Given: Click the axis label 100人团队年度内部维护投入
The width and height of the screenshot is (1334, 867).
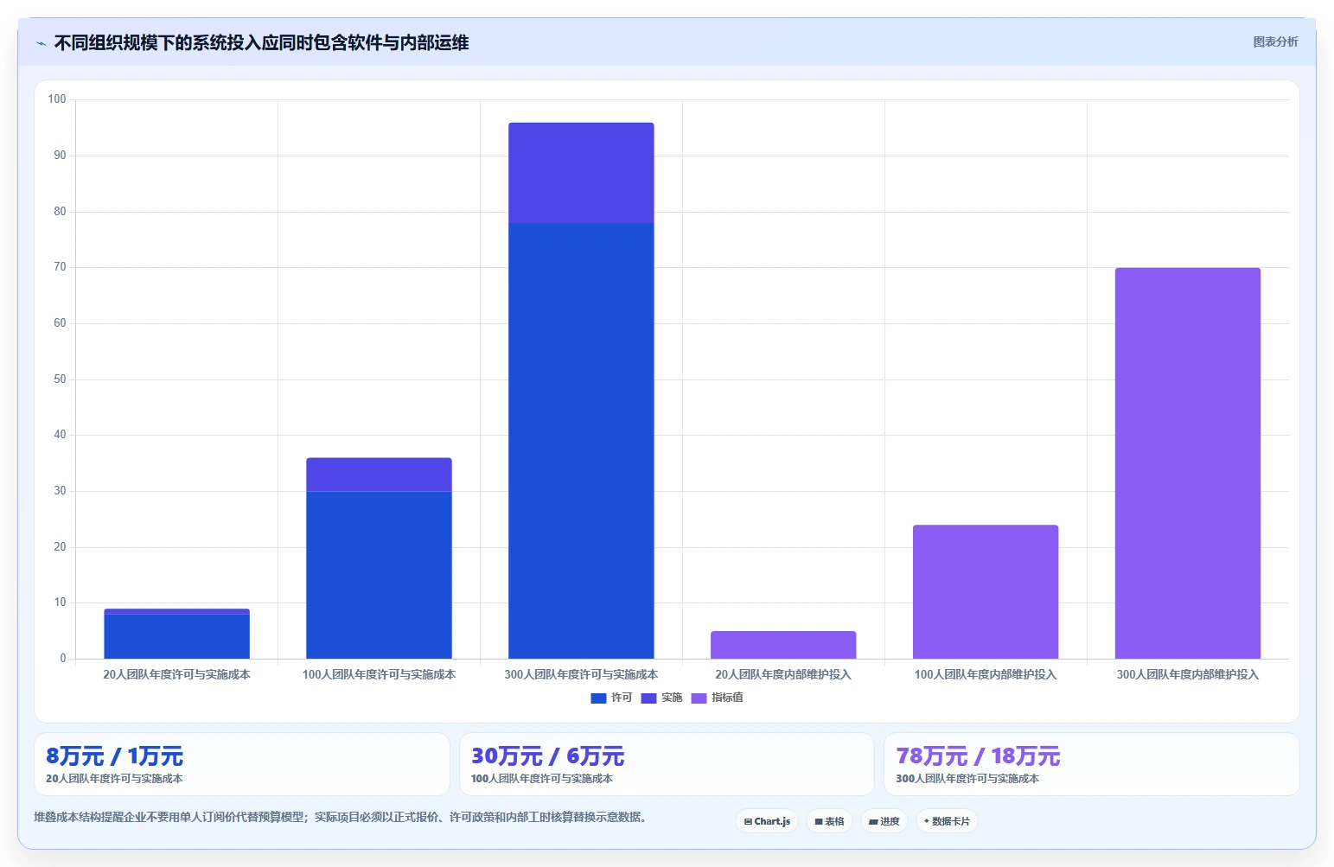Looking at the screenshot, I should point(986,674).
